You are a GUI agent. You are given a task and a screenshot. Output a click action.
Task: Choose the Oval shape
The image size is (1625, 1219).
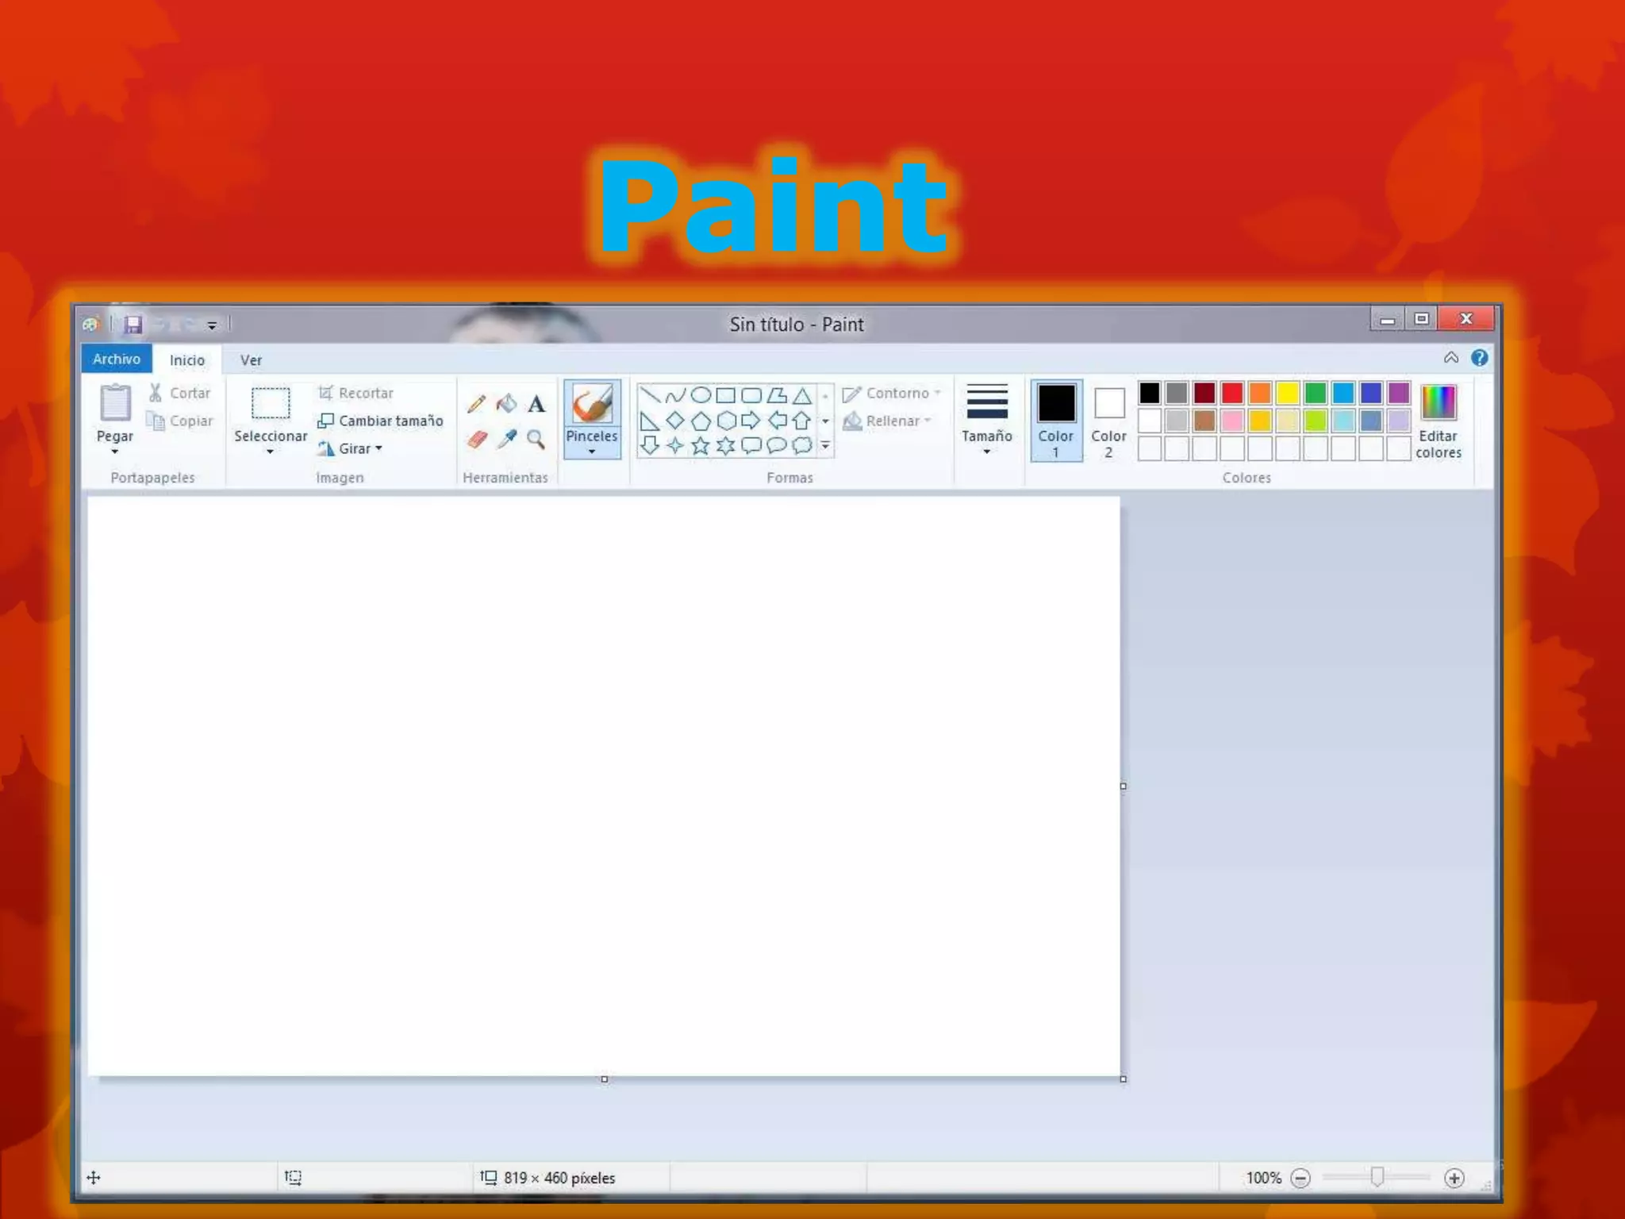[x=701, y=394]
